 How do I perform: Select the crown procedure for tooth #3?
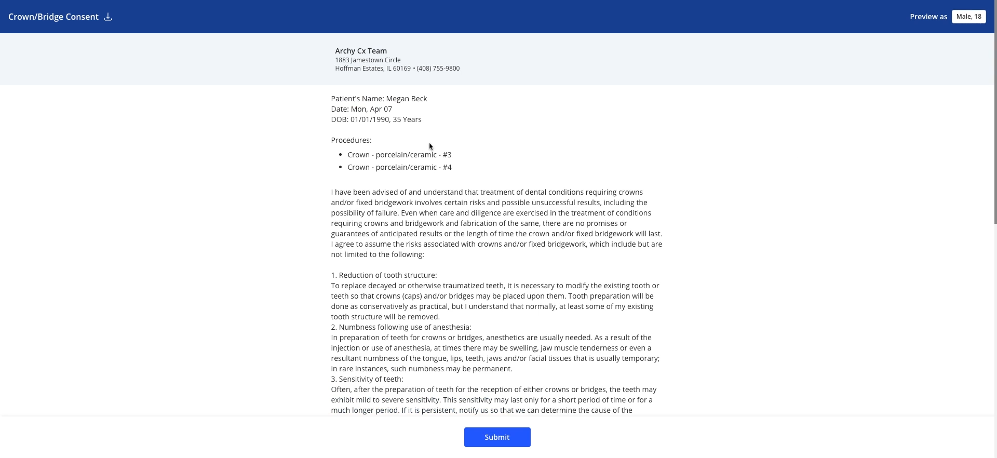tap(399, 155)
